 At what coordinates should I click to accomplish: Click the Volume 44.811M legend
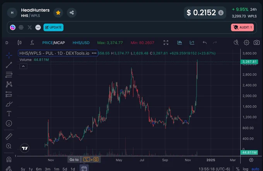pyautogui.click(x=34, y=60)
